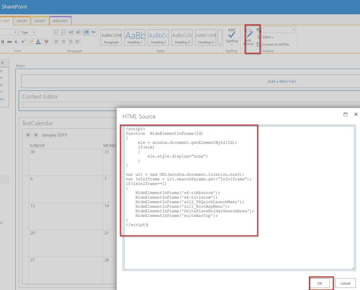This screenshot has width=360, height=290.
Task: Toggle left-to-right text direction
Action: (x=86, y=32)
